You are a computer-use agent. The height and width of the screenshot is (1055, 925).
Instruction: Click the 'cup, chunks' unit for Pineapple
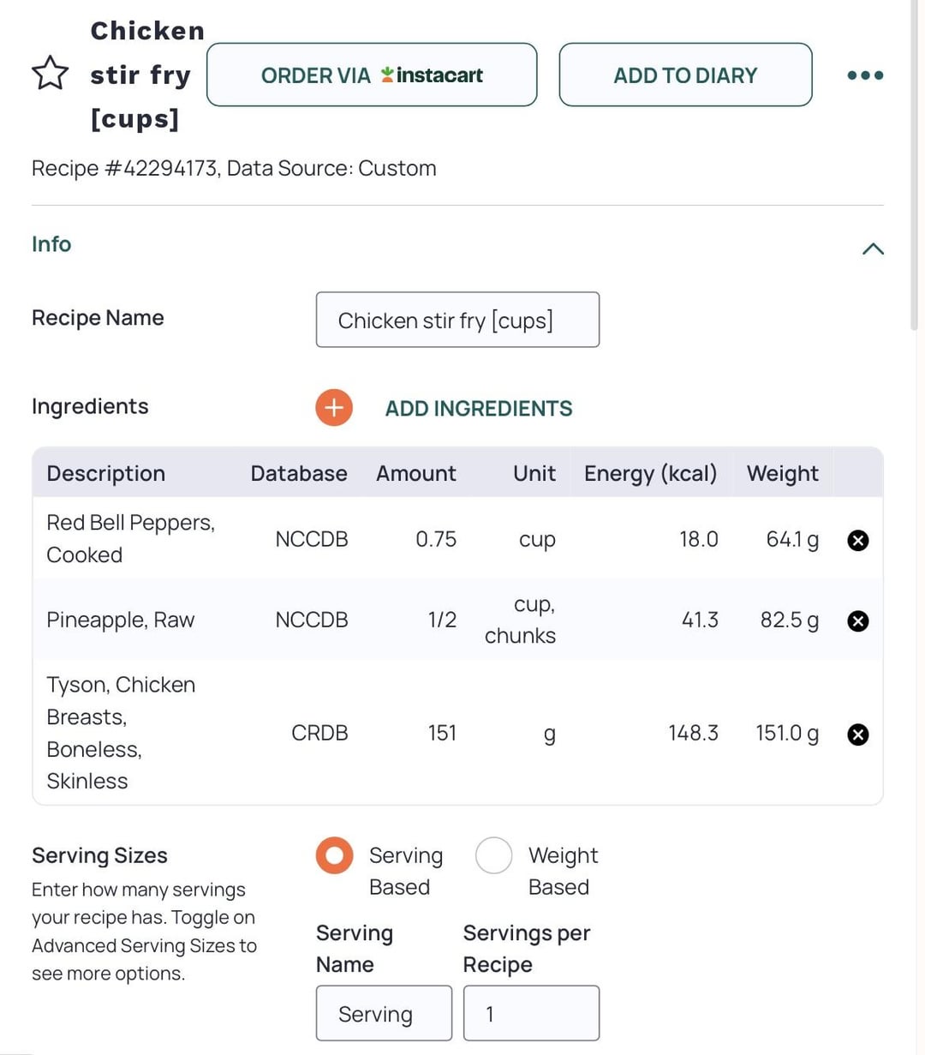(x=521, y=620)
